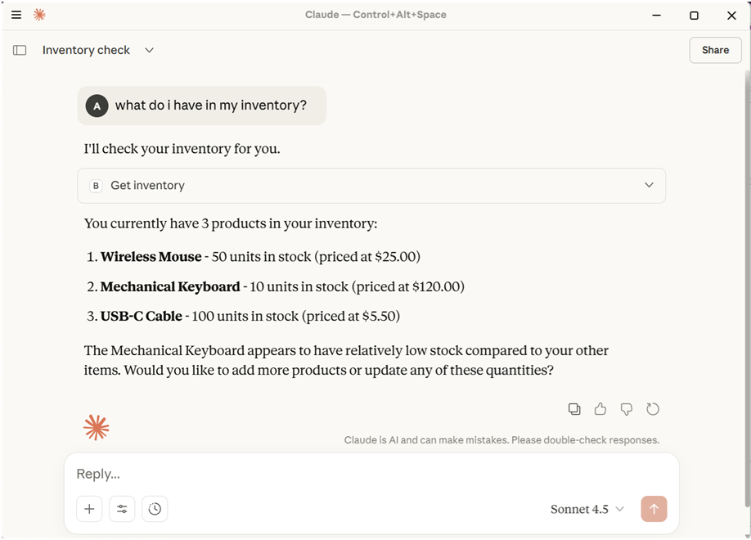751x540 pixels.
Task: Give the response a thumbs down
Action: point(627,409)
